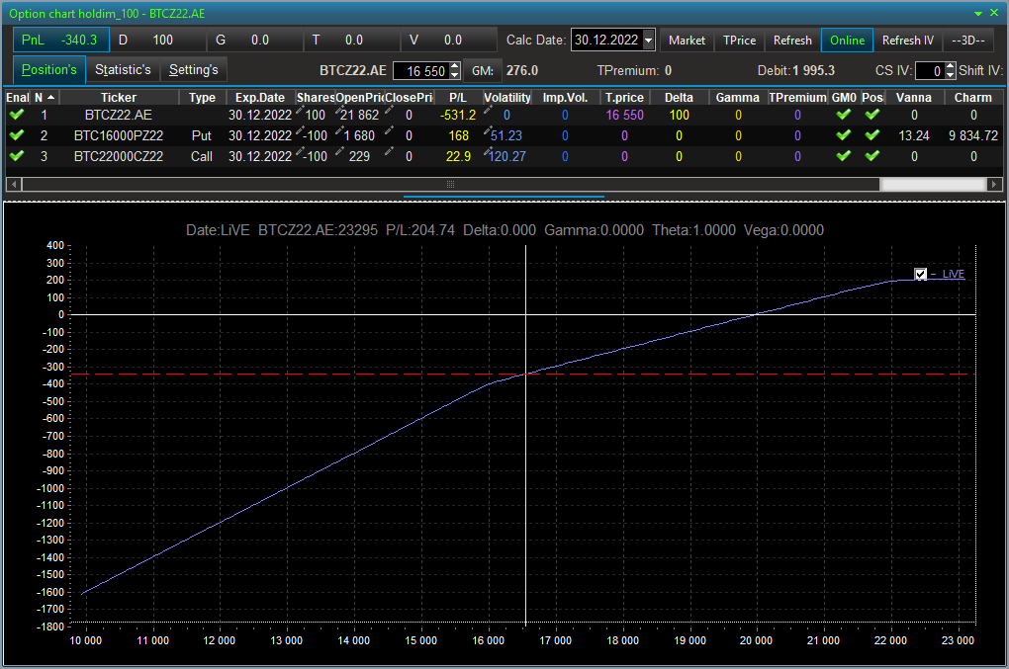
Task: Decrease CS IV with down spinner arrow
Action: 950,74
